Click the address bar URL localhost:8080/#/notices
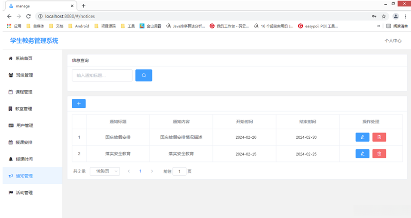Screen dimensions: 411x218 (70, 16)
